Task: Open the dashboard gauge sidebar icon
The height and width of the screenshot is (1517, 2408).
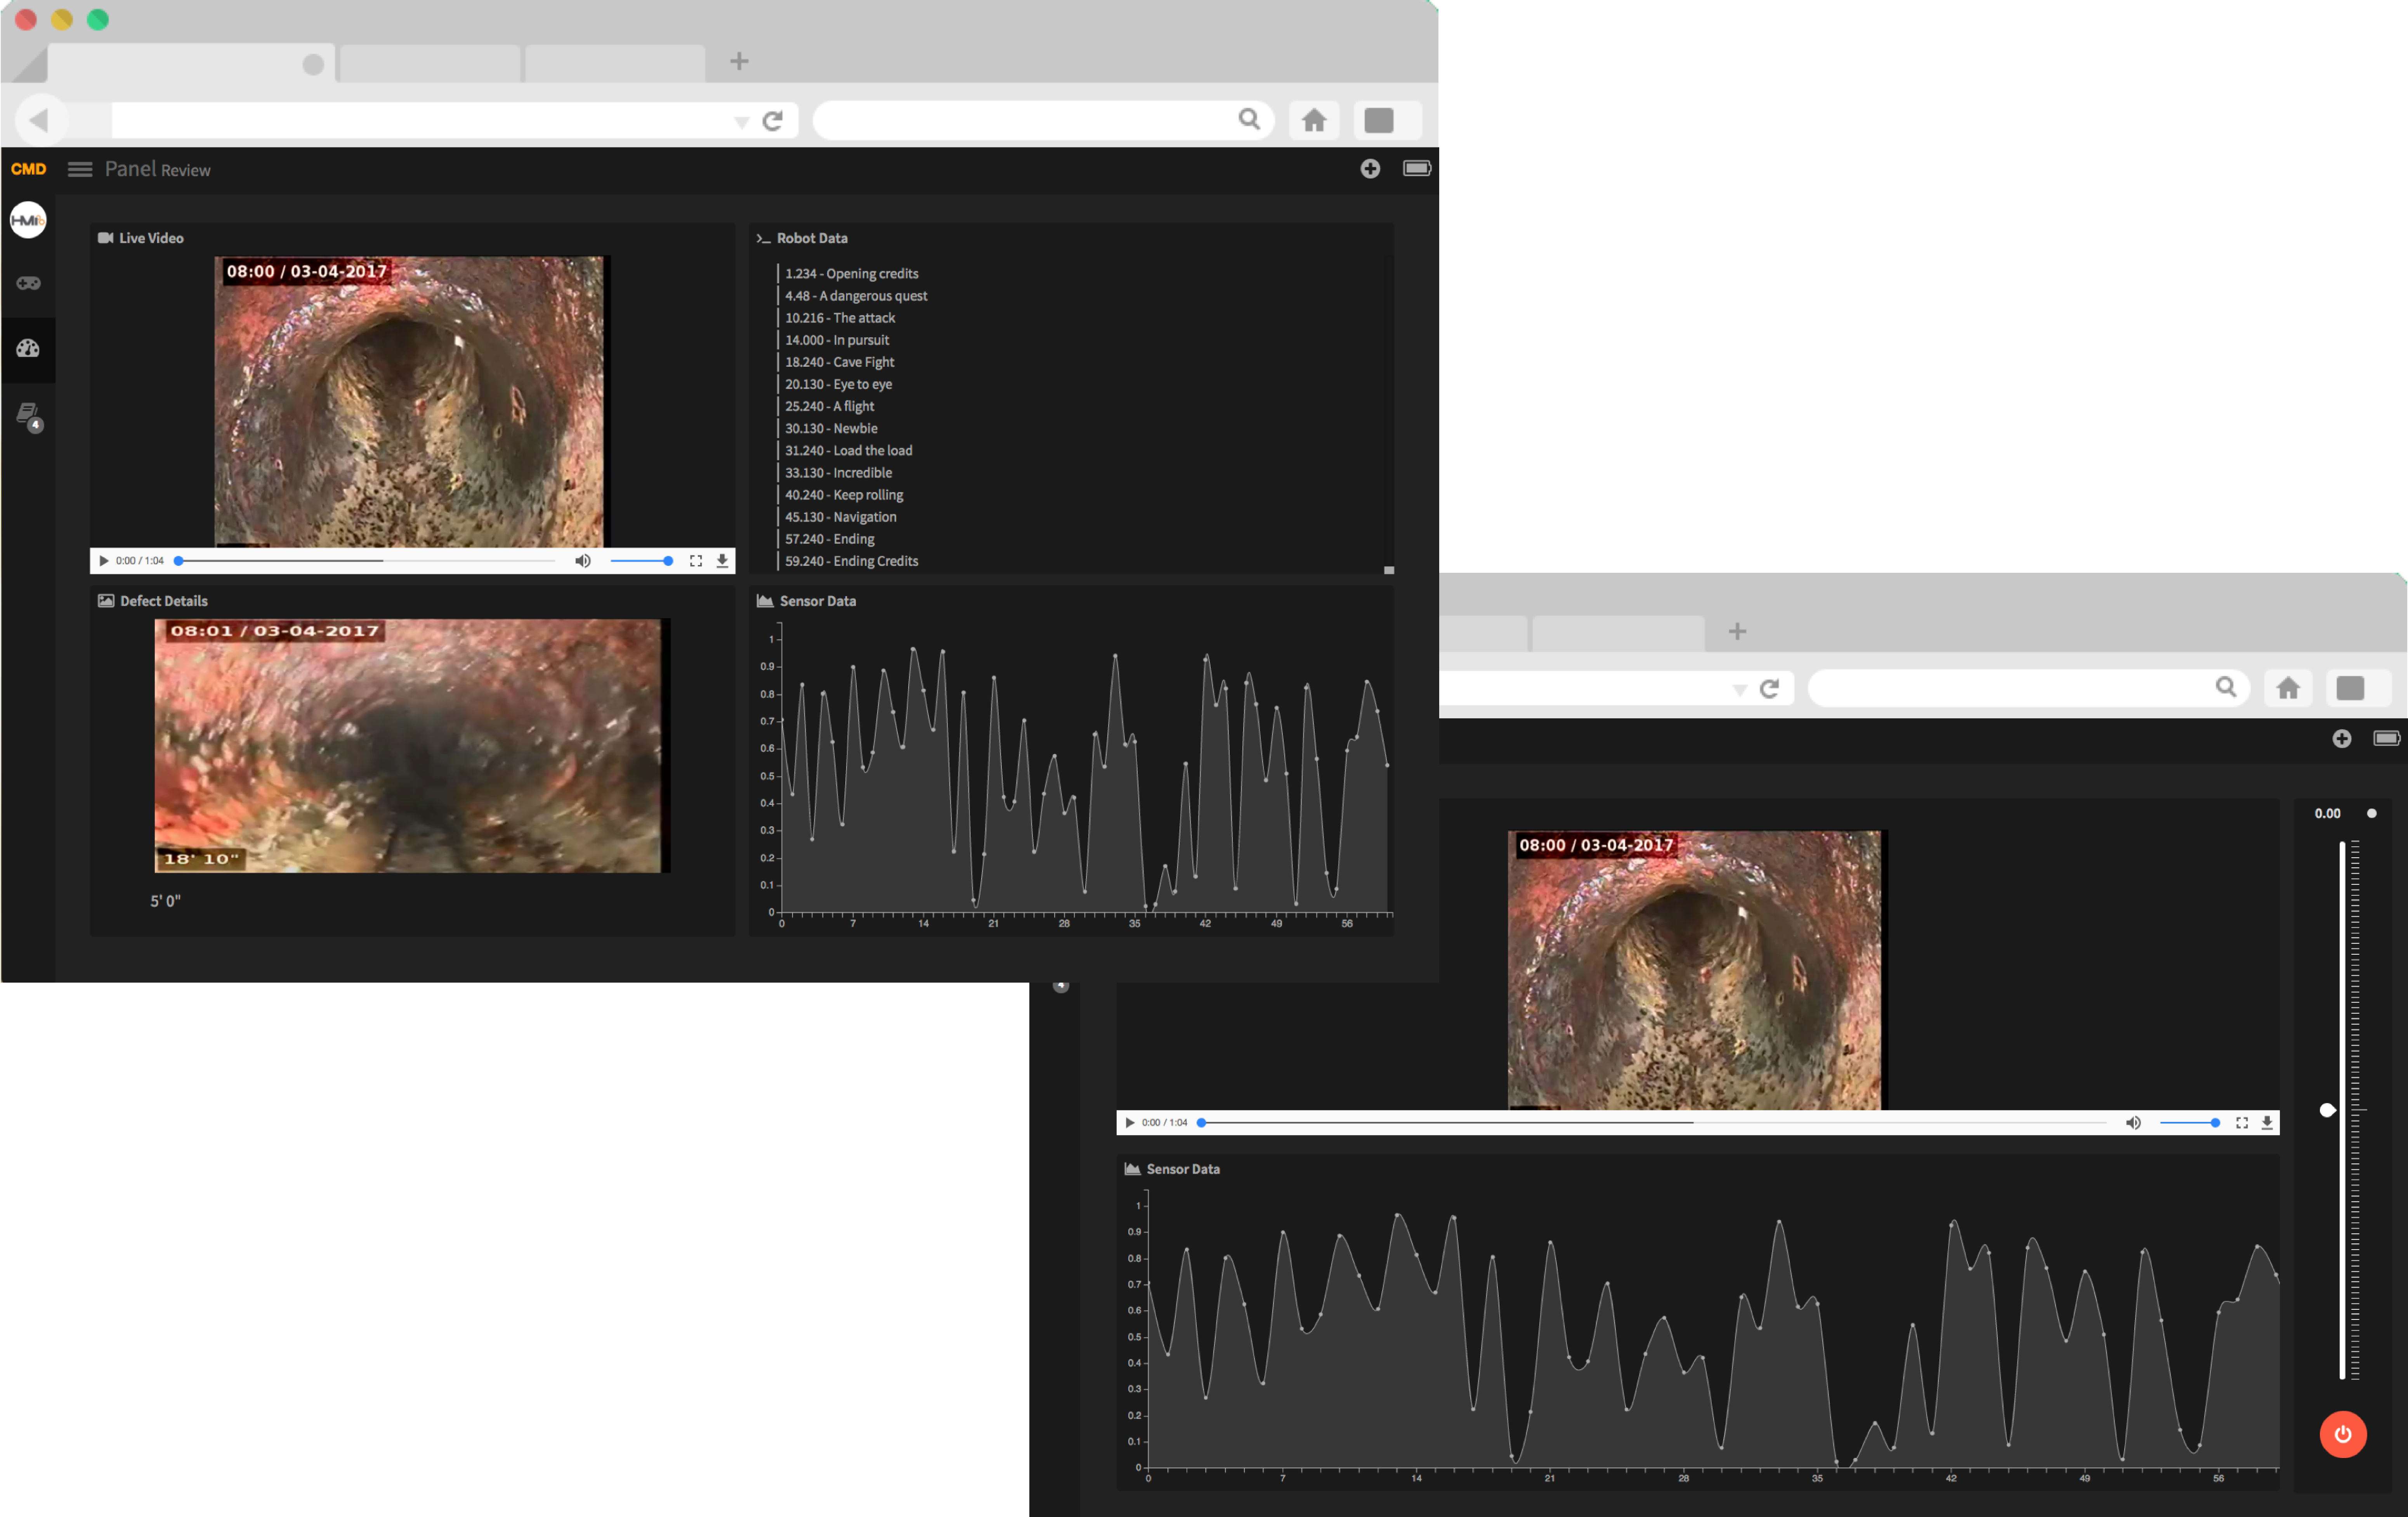Action: coord(28,348)
